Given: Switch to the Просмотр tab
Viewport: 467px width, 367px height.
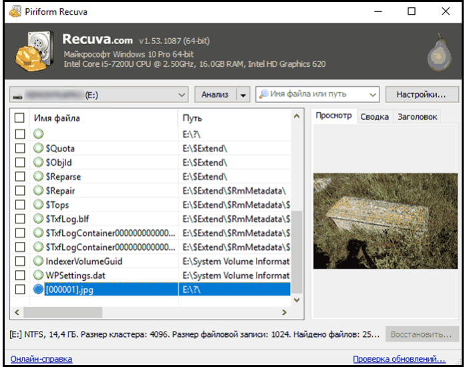Looking at the screenshot, I should (333, 116).
